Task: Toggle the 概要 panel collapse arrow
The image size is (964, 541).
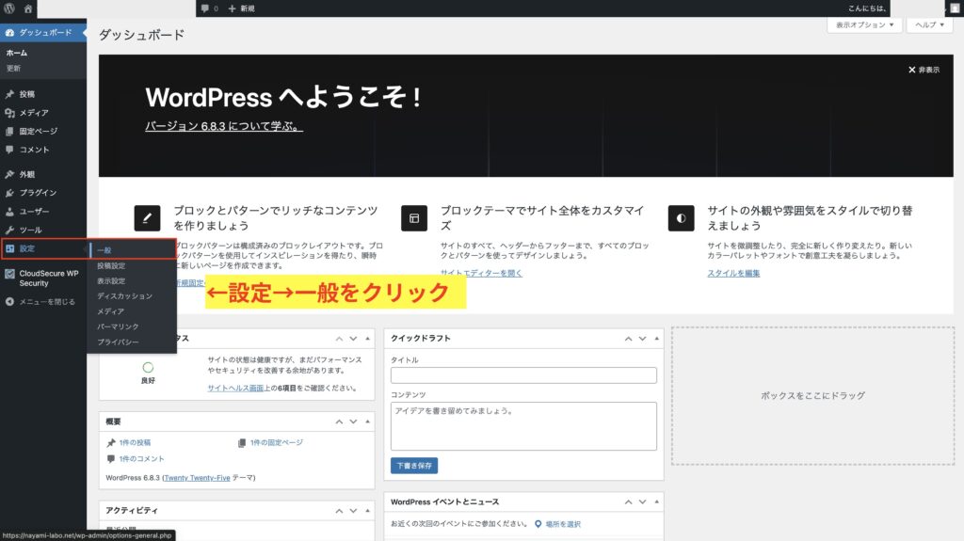Action: coord(368,422)
